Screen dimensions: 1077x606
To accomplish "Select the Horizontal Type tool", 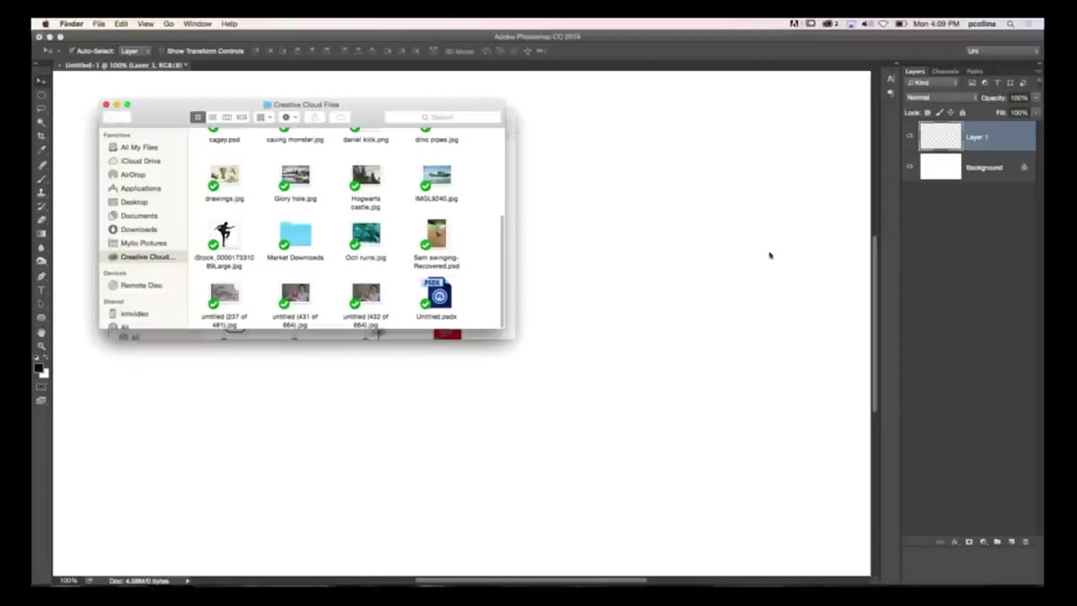I will tap(41, 290).
